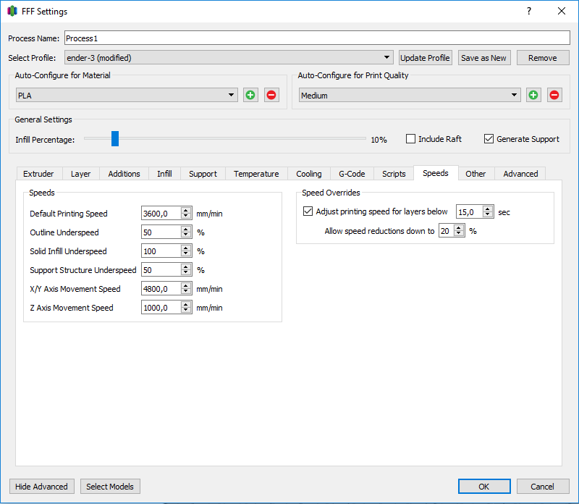Switch to the Advanced tab
This screenshot has height=504, width=579.
(x=520, y=174)
